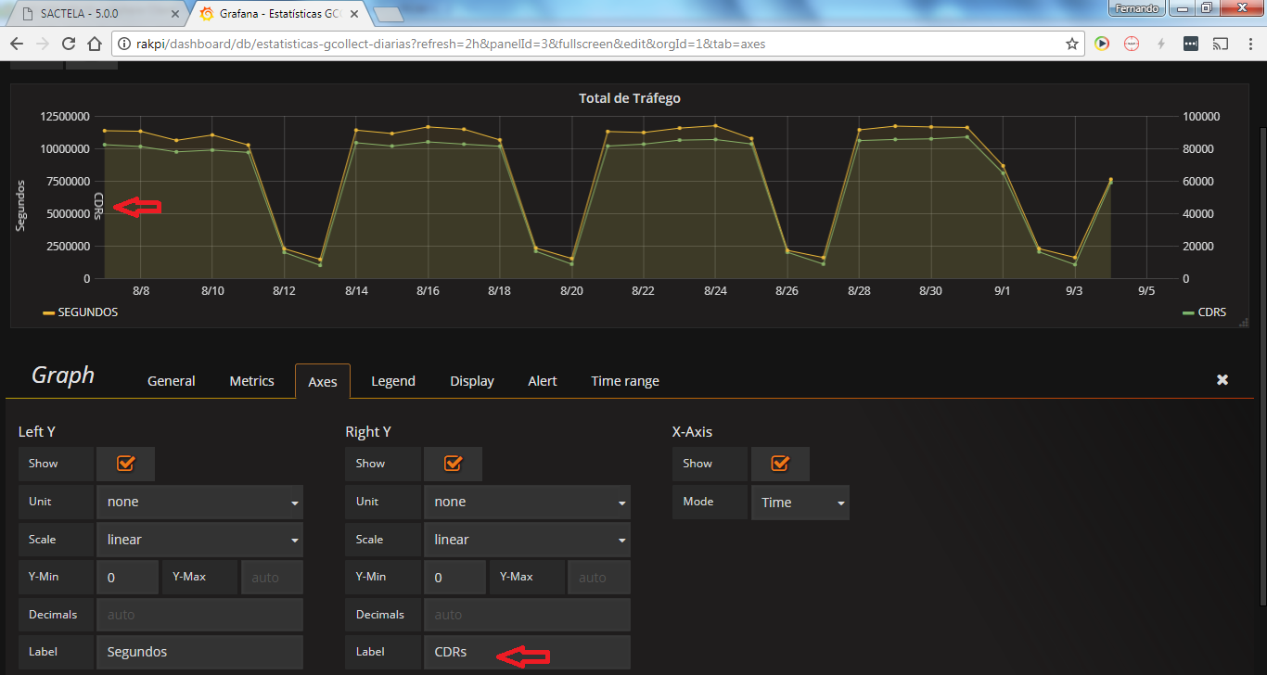Click the RealPlayer download extension icon
The image size is (1267, 675).
[1102, 43]
